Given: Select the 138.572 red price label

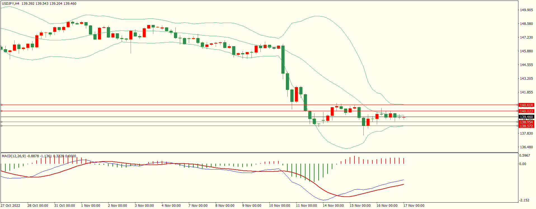Looking at the screenshot, I should (526, 126).
